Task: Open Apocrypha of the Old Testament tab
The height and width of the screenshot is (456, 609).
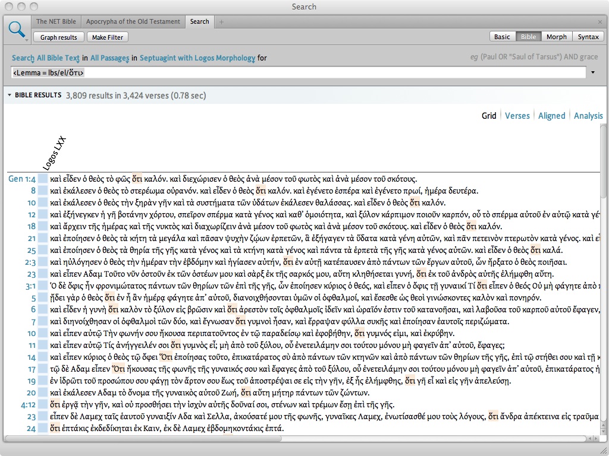Action: [x=133, y=22]
